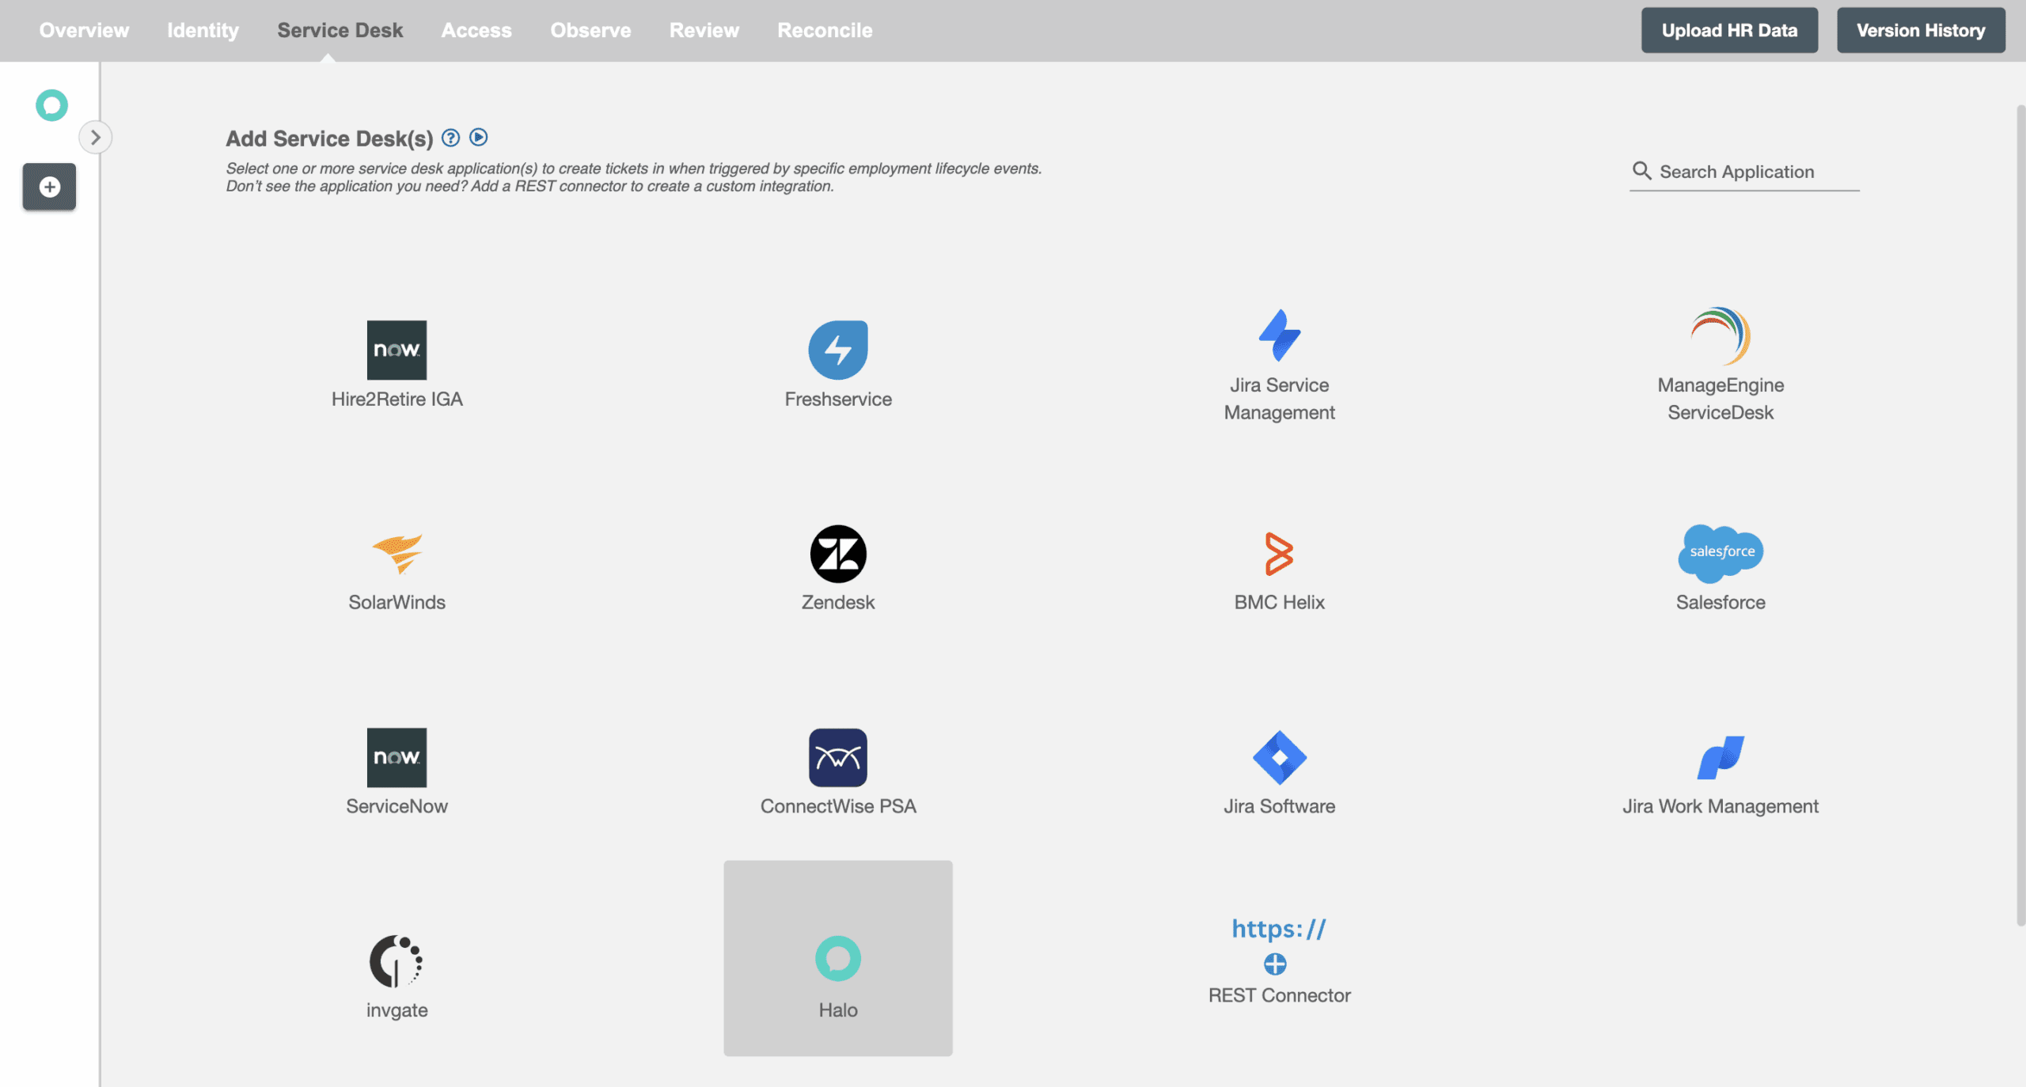Select the BMC Helix icon

(1279, 554)
